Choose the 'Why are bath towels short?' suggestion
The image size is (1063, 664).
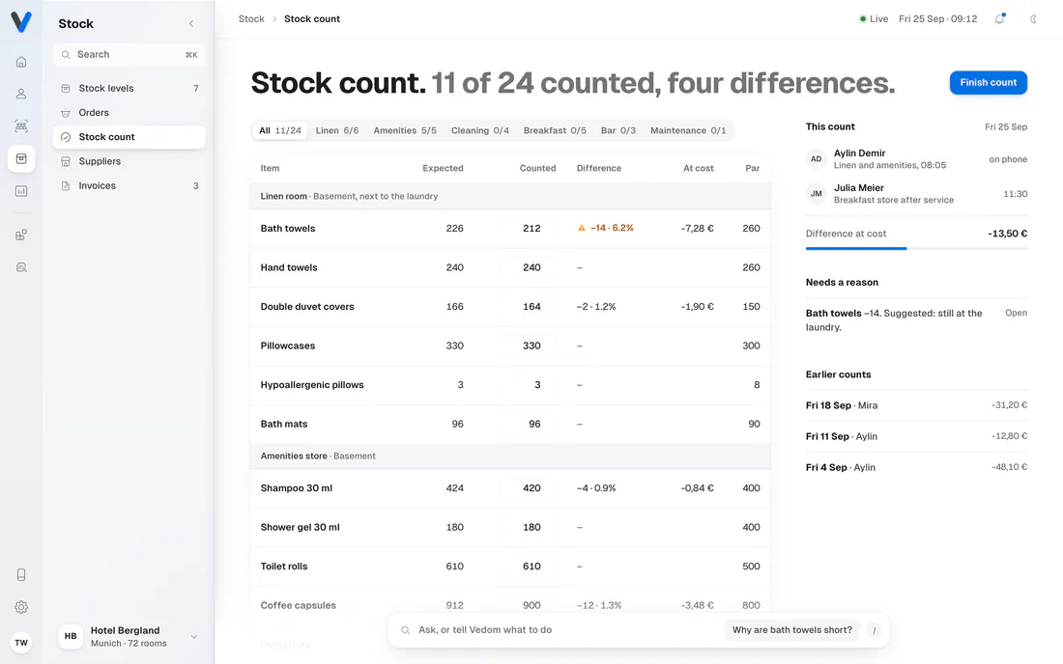pyautogui.click(x=791, y=630)
